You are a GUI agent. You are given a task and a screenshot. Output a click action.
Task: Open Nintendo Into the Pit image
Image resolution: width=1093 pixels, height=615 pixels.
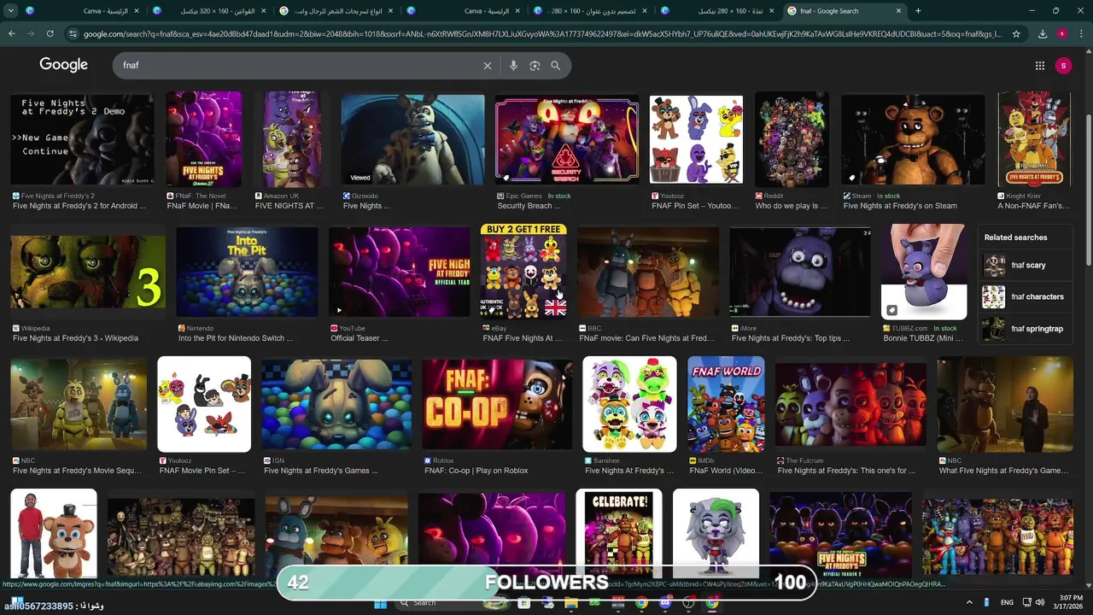(247, 272)
